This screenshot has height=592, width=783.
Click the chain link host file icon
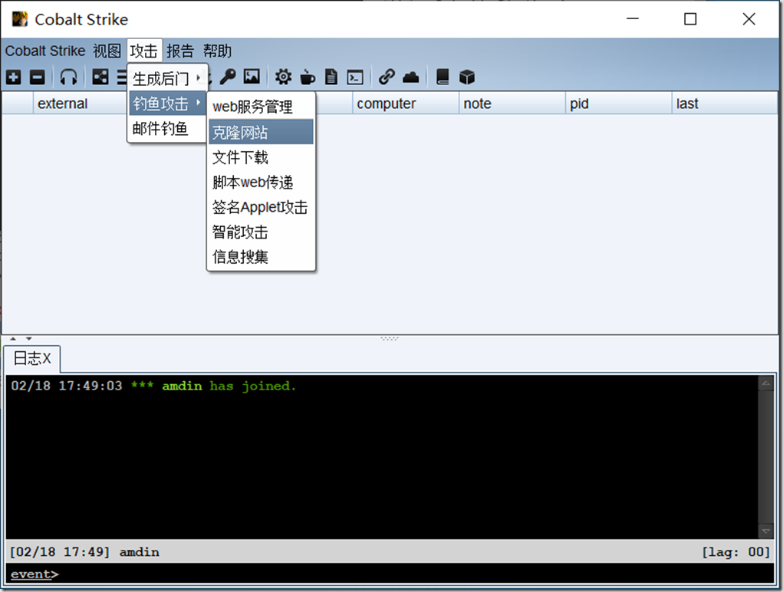[x=387, y=77]
